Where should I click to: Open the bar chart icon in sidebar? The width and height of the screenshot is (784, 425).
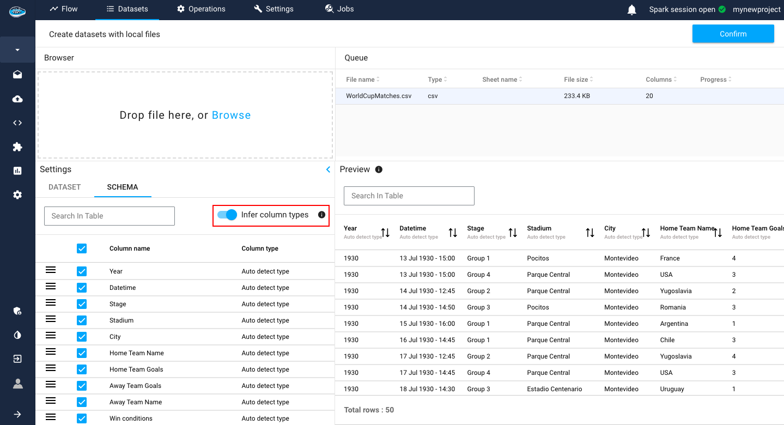[x=17, y=171]
